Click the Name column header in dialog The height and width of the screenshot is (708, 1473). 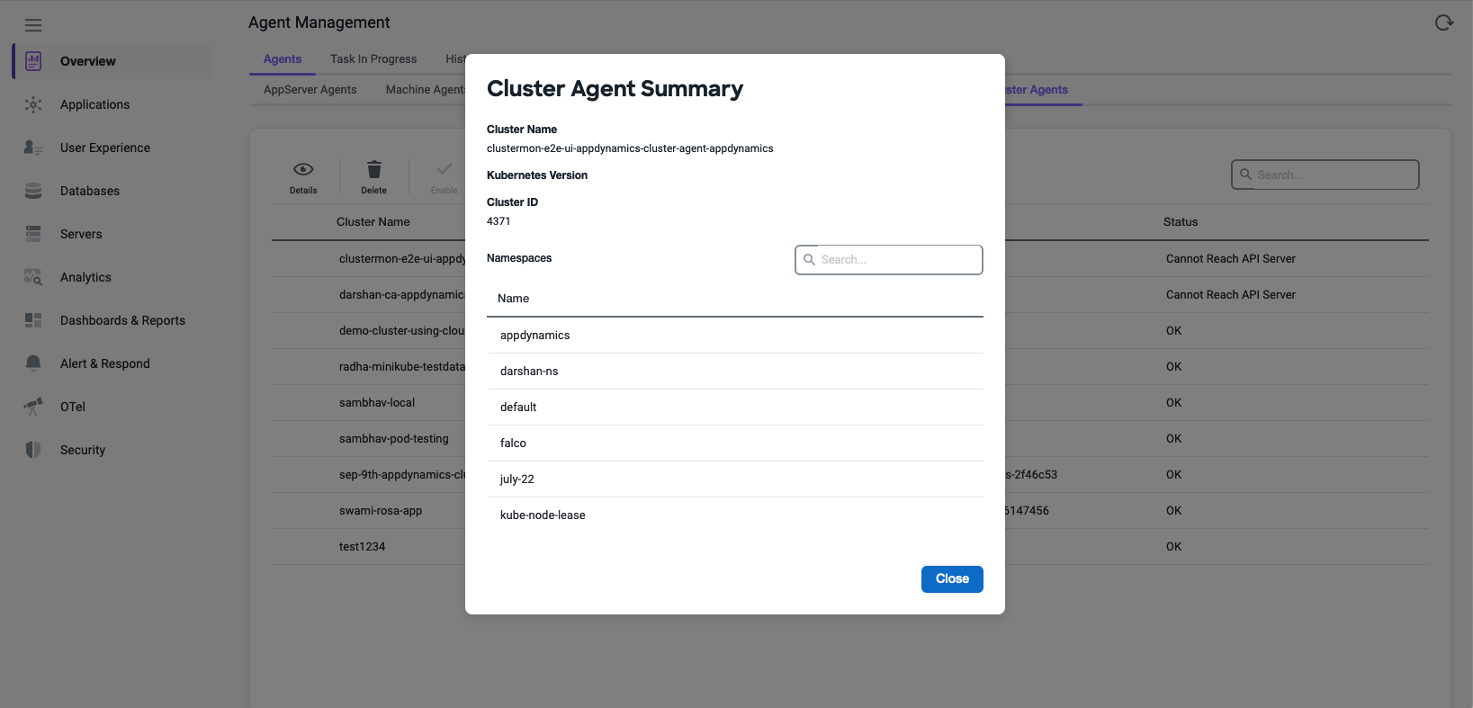coord(513,299)
